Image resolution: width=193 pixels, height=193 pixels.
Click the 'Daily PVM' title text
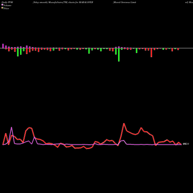(7, 2)
